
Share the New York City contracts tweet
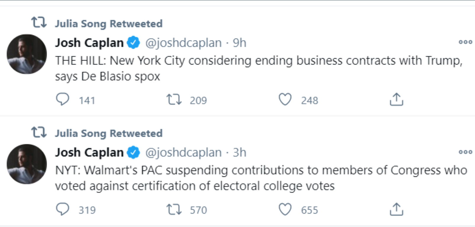[396, 99]
